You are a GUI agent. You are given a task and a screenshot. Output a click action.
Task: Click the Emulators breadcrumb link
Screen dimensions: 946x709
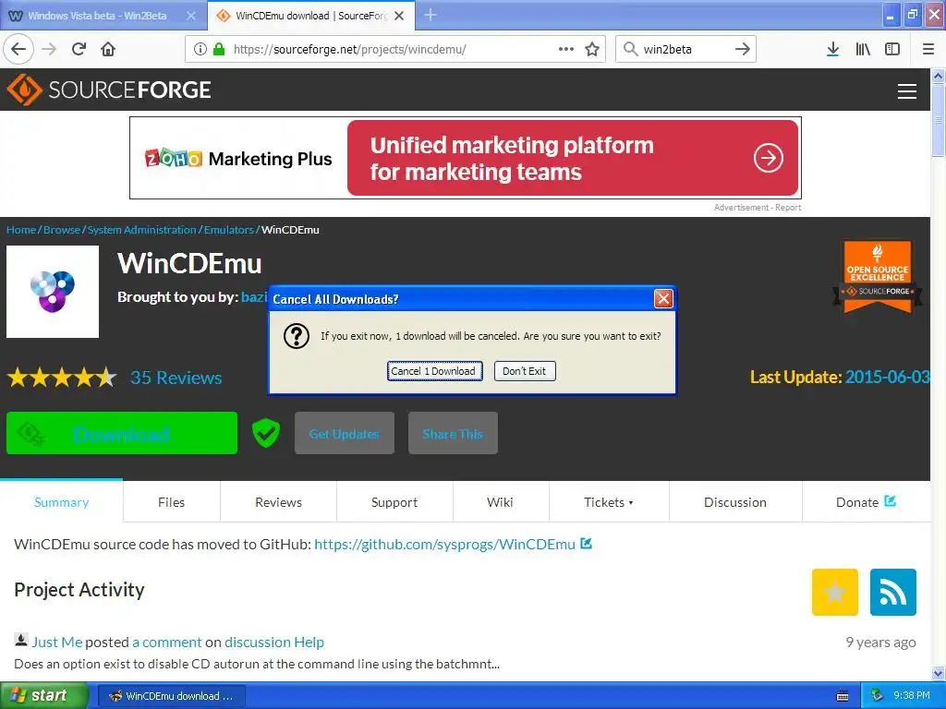pos(229,230)
